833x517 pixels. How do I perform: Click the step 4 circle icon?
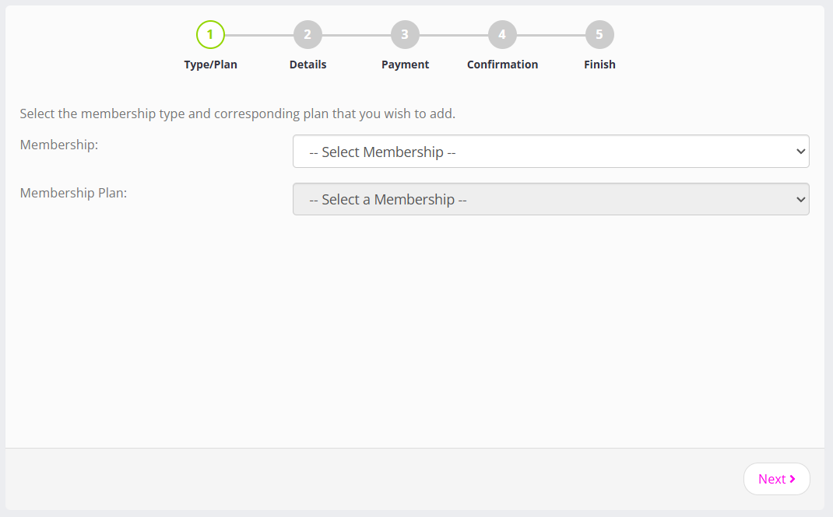pos(502,34)
